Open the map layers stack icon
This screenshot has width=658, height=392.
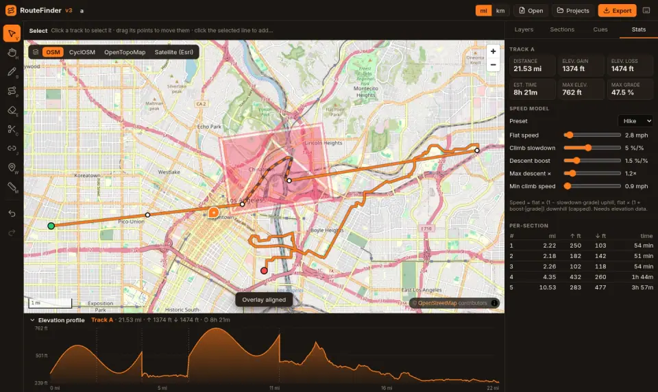pos(36,52)
